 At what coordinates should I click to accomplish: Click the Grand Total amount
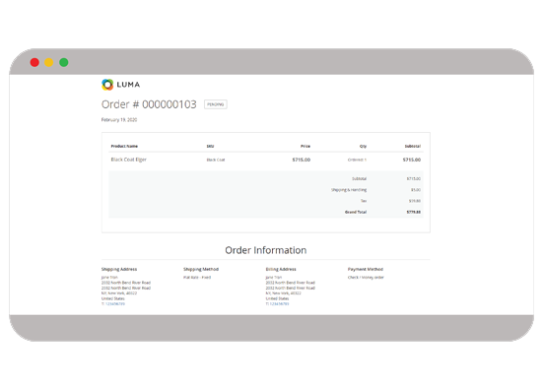[414, 212]
